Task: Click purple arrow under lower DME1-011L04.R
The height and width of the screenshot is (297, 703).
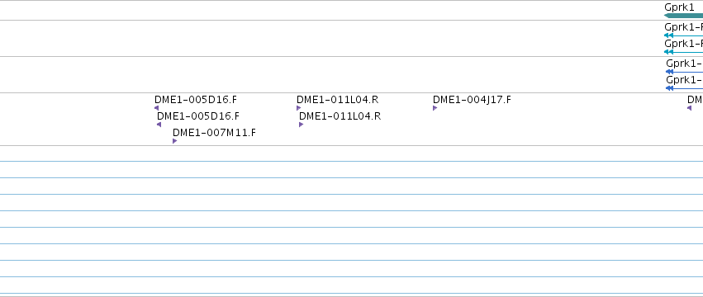Action: click(302, 125)
